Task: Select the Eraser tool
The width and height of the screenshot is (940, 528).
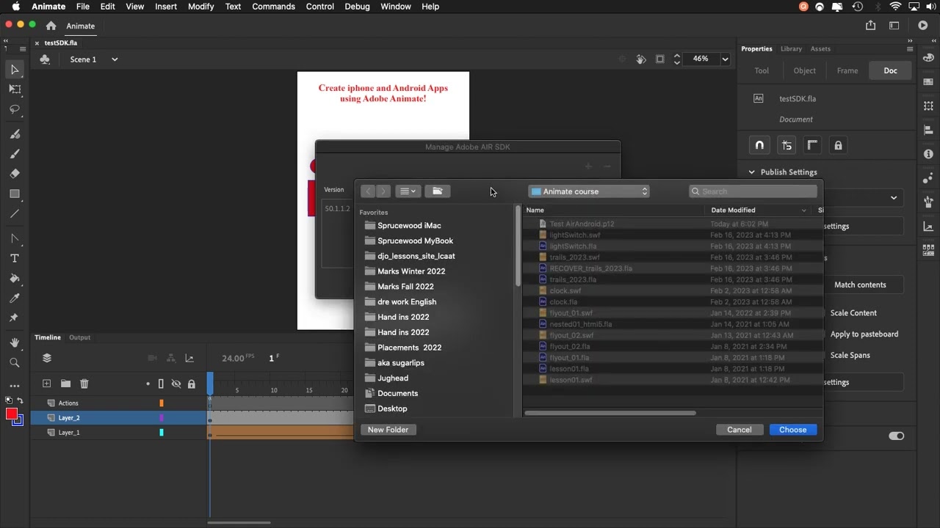Action: 15,174
